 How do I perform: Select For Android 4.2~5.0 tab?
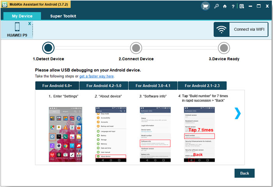click(104, 86)
